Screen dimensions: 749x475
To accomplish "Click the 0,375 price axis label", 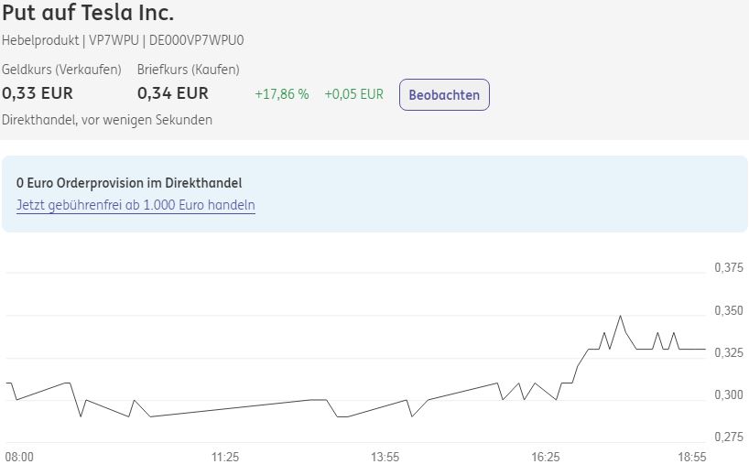I will pyautogui.click(x=729, y=268).
